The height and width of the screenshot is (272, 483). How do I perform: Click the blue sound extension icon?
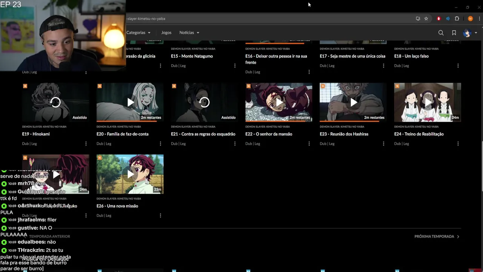[448, 19]
